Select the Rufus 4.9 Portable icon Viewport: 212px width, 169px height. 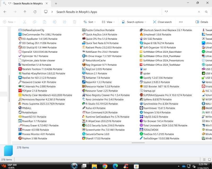(84, 108)
